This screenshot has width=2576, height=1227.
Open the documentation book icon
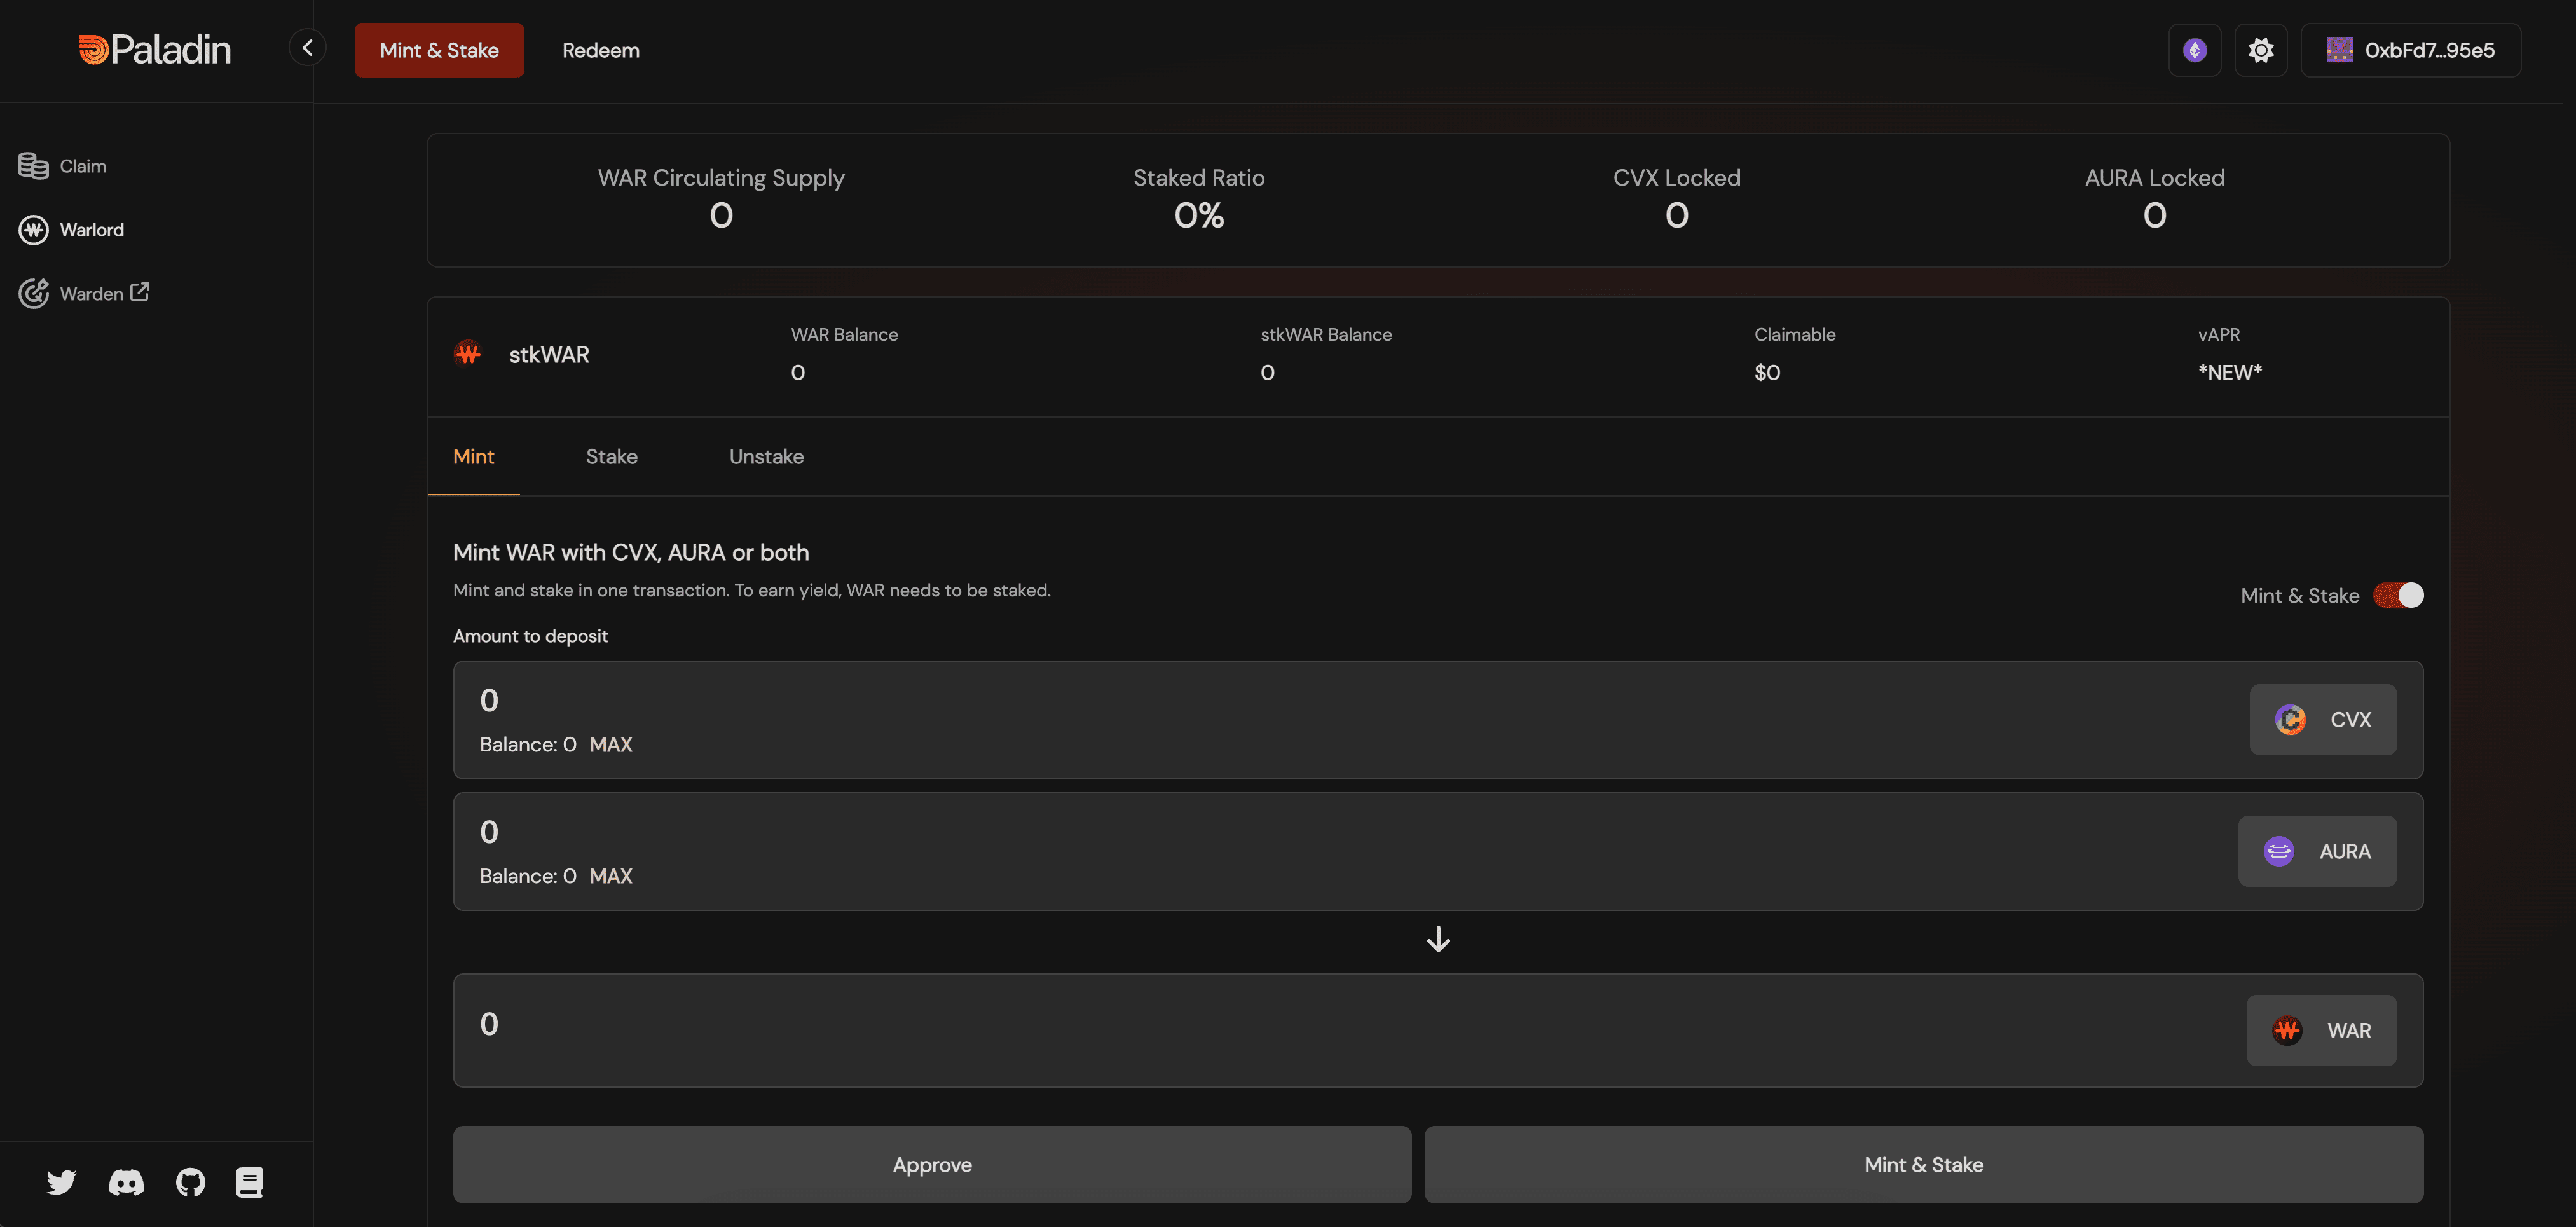click(249, 1182)
